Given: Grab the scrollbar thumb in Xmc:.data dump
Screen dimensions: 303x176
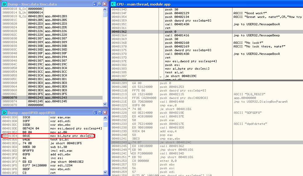Looking at the screenshot, I should click(105, 14).
